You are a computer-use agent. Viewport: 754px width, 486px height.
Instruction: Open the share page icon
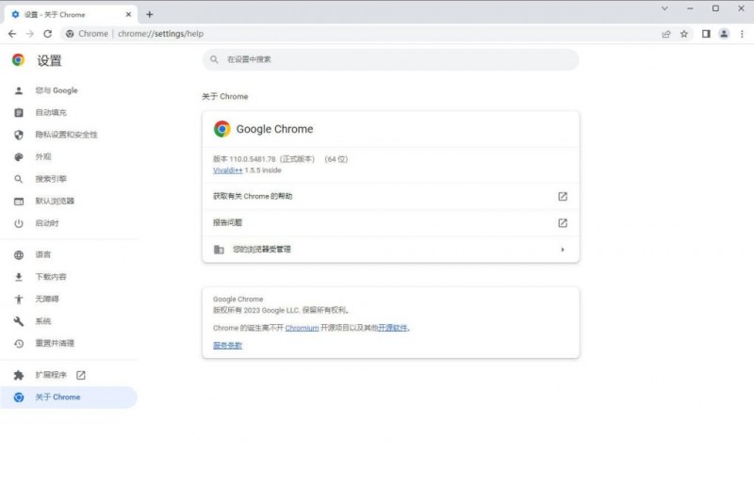coord(666,33)
